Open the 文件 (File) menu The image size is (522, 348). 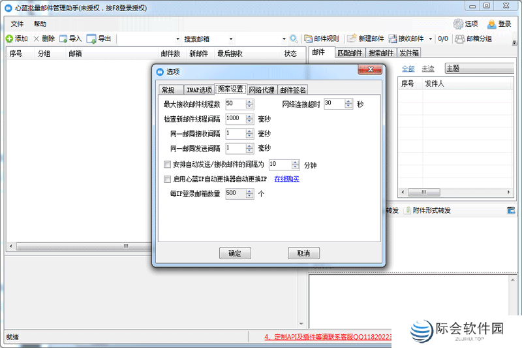[x=17, y=24]
